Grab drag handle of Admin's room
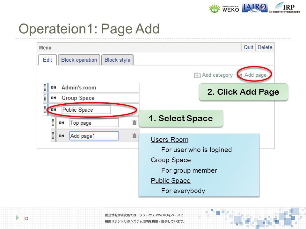This screenshot has height=229, width=306. tap(45, 88)
